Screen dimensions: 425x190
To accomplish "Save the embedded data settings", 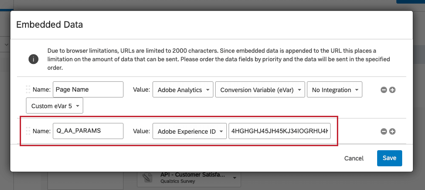I will point(389,158).
